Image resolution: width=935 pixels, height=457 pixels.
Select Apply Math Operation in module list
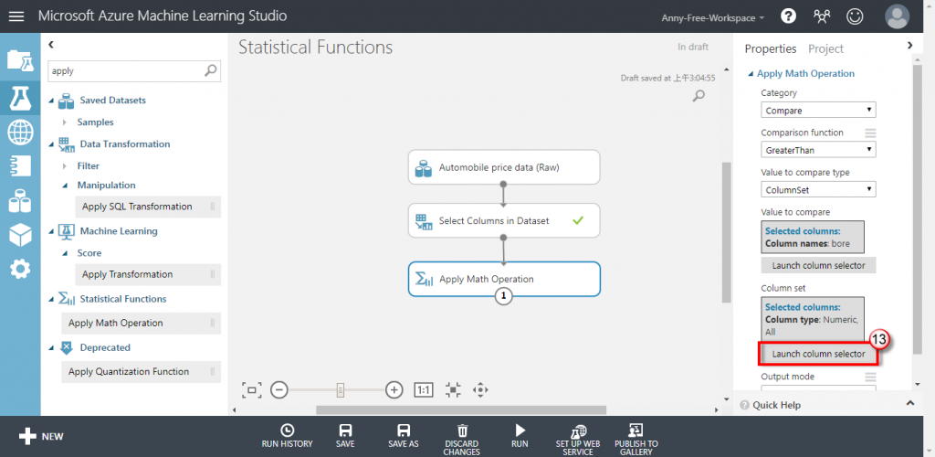[141, 323]
